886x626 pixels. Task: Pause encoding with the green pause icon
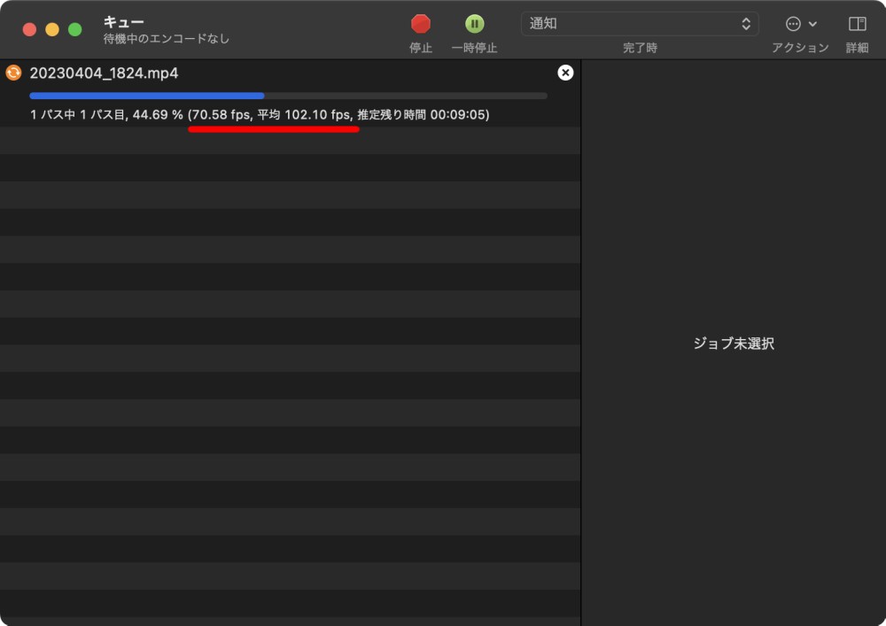click(x=475, y=24)
